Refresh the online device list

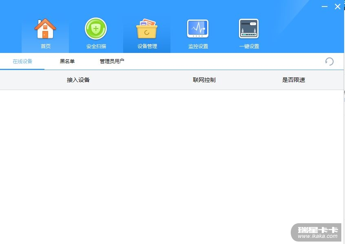click(x=330, y=62)
